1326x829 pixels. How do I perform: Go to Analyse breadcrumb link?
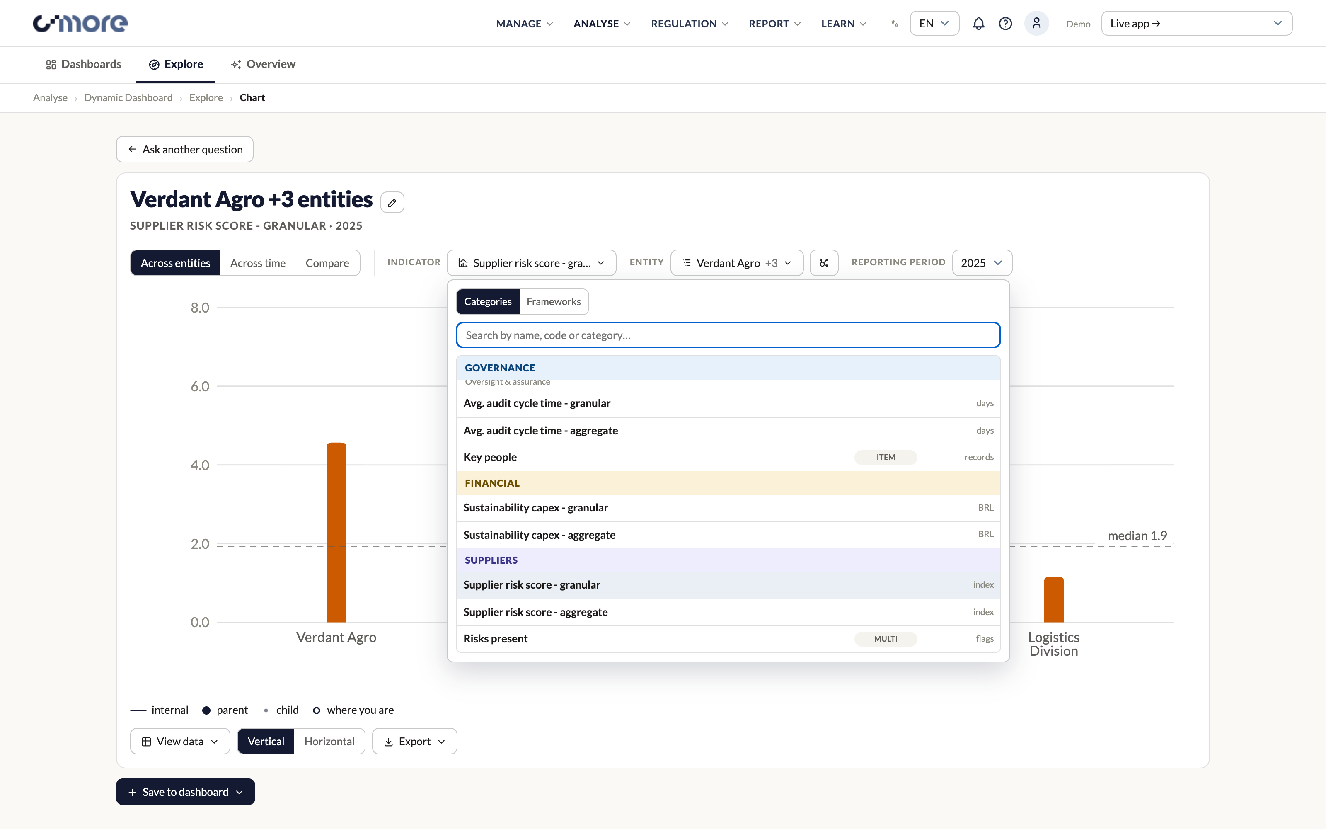coord(51,97)
